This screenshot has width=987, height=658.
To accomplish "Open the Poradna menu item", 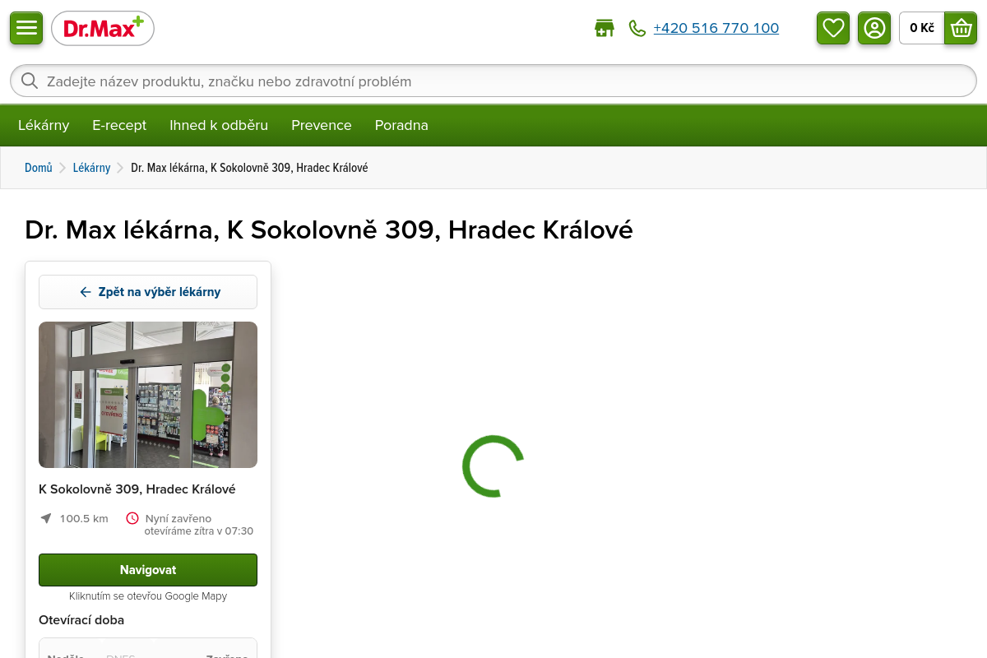I will pos(401,125).
